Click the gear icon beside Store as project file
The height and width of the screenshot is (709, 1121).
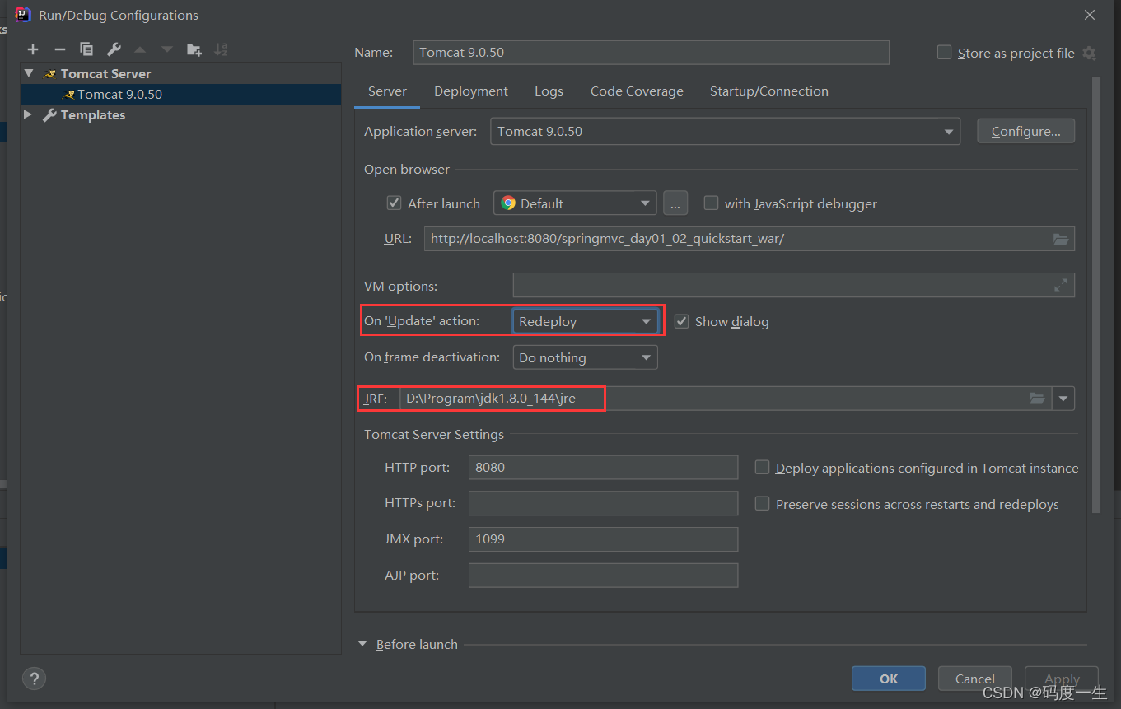1089,53
